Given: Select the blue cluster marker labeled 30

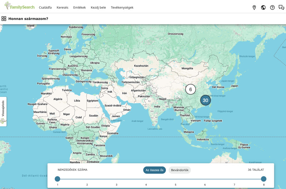Looking at the screenshot, I should (205, 100).
